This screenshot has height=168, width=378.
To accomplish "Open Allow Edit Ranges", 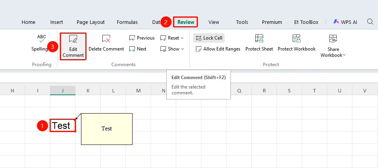I will [218, 49].
